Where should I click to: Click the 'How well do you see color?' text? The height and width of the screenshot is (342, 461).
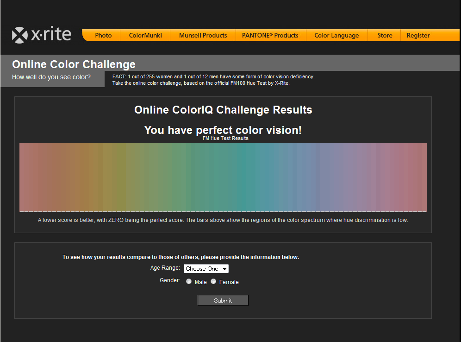51,77
